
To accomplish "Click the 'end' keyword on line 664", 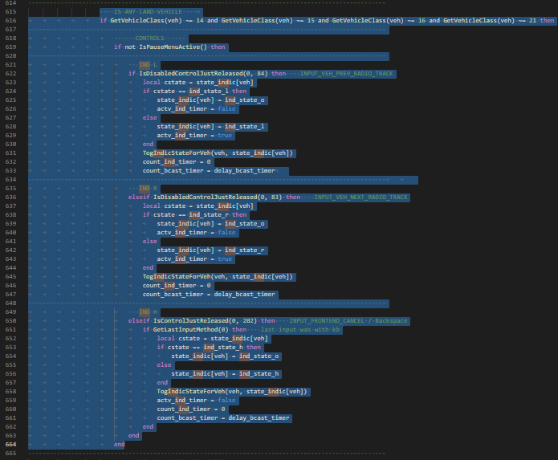I will tap(119, 444).
